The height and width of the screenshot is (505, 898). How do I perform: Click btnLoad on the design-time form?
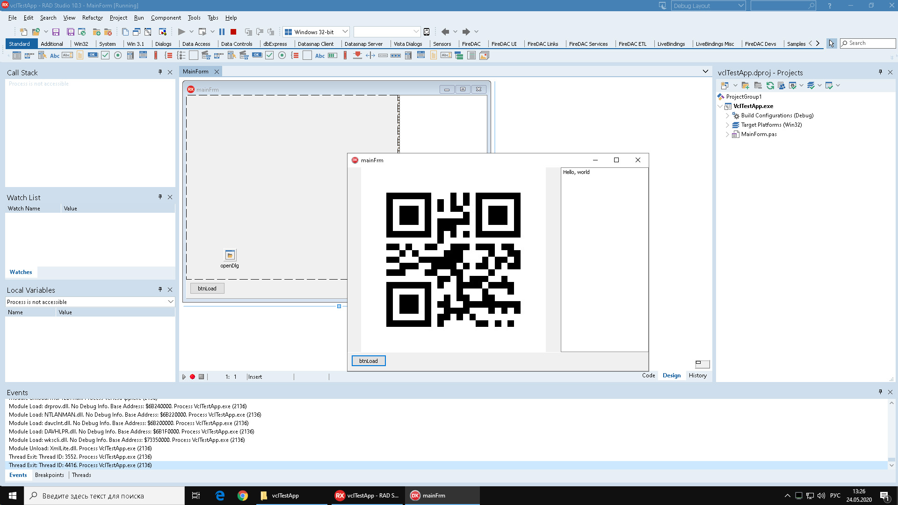click(207, 289)
